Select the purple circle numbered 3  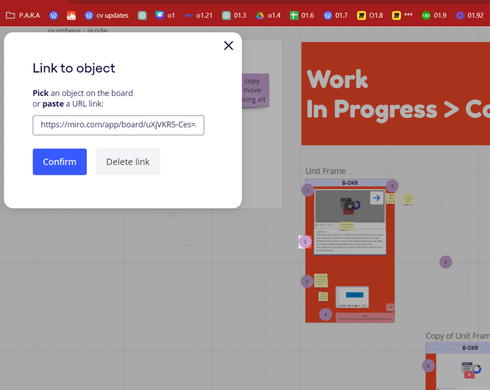pos(307,281)
